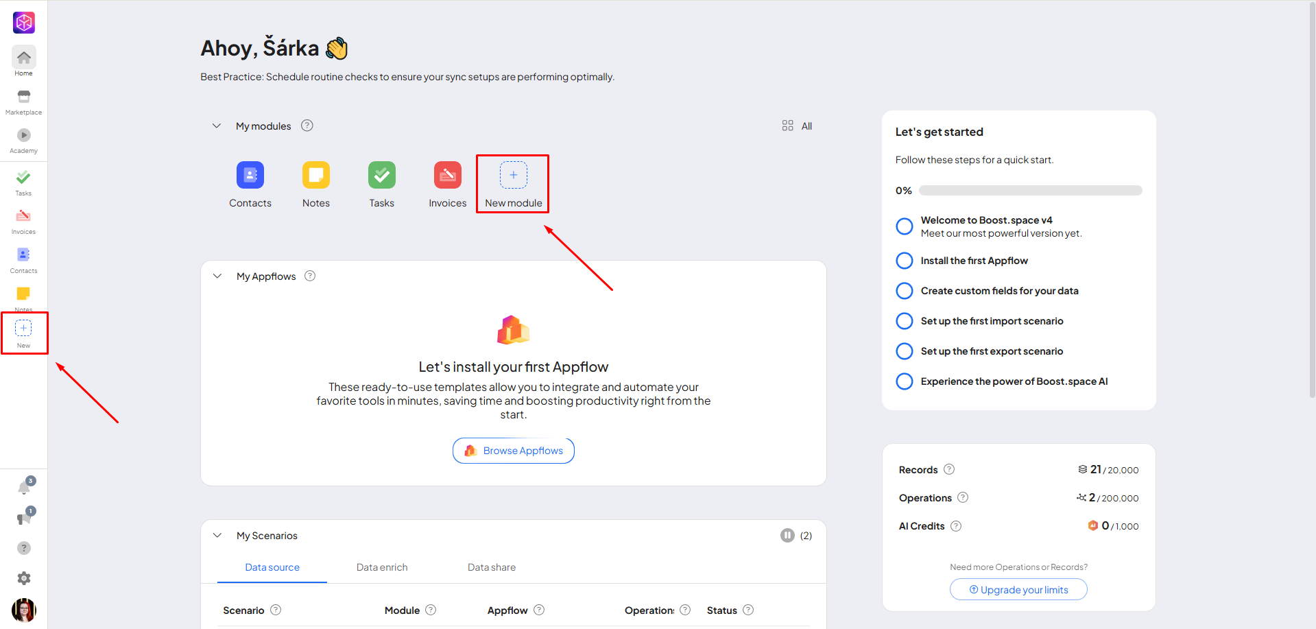Show help for Module column

[431, 610]
